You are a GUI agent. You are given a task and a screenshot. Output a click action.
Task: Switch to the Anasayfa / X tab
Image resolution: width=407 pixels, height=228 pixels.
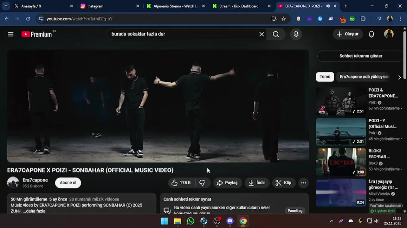[x=43, y=6]
